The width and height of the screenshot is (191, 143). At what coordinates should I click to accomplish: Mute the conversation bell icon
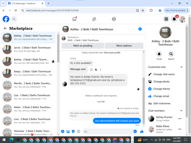click(x=159, y=54)
